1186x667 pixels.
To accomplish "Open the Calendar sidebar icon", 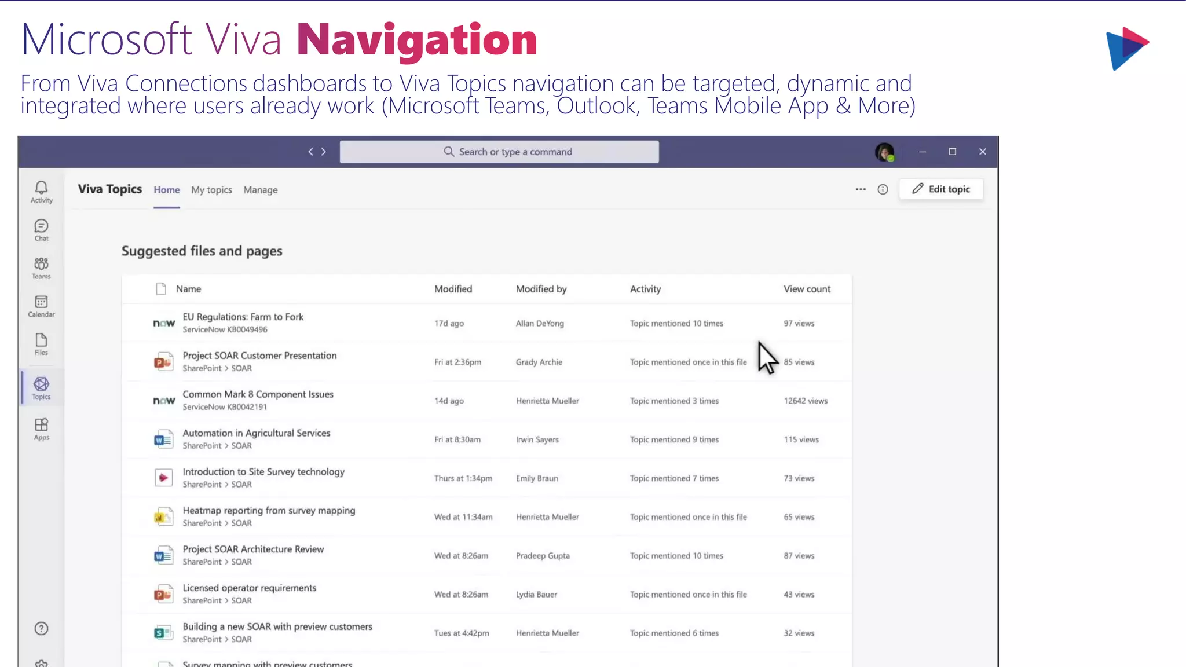I will click(x=41, y=306).
